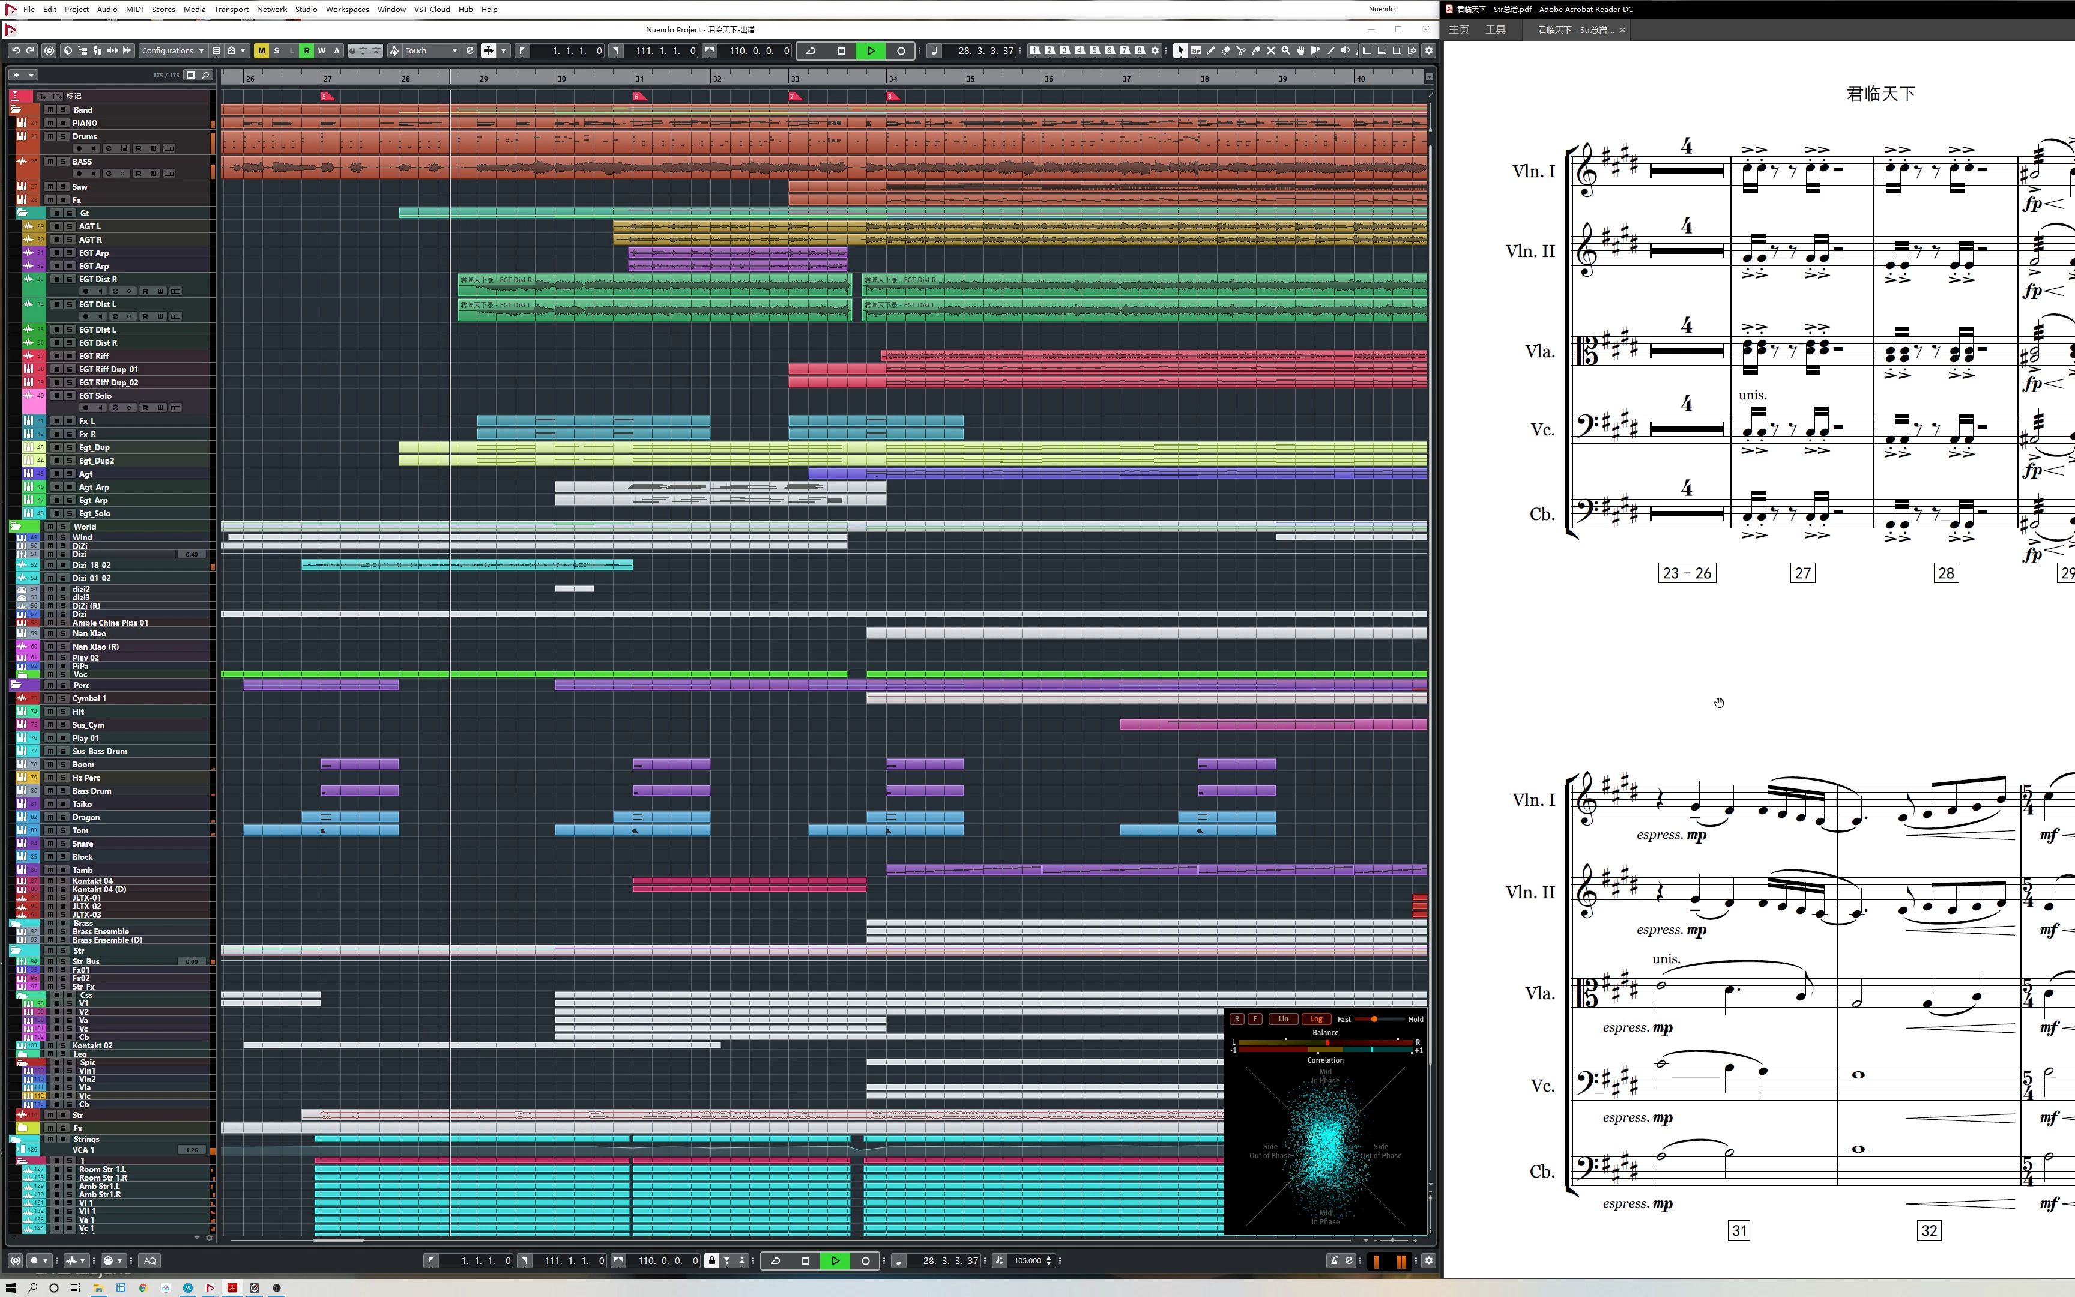Screen dimensions: 2075x1297
Task: Activate Cycle loop in top transport
Action: 811,50
